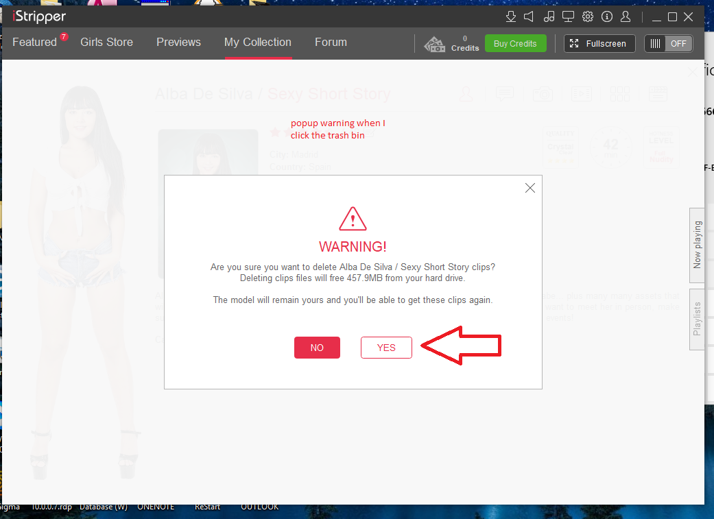Screen dimensions: 714x519
Task: Expand the Playlists side panel
Action: click(697, 319)
